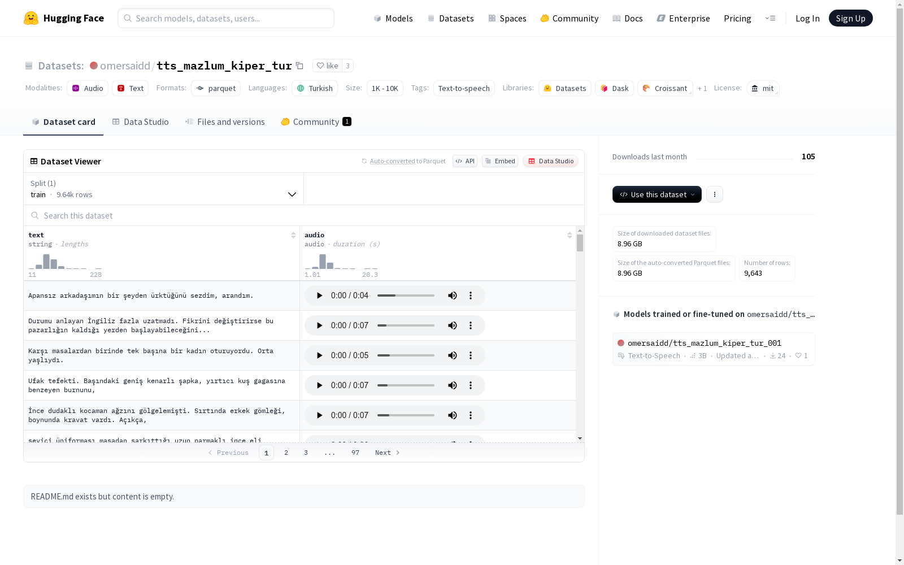Select the Croissant library tag
The width and height of the screenshot is (904, 565).
pyautogui.click(x=665, y=88)
